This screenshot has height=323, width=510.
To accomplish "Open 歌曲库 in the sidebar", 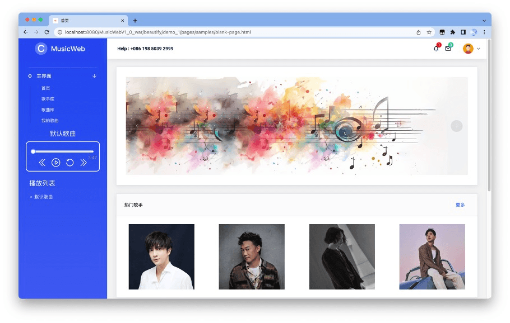I will point(48,110).
